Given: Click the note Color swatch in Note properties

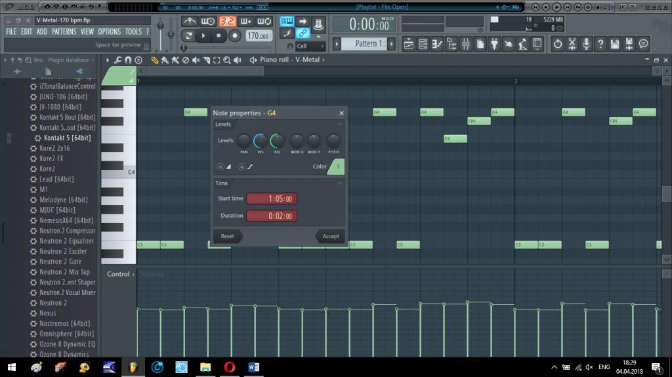Looking at the screenshot, I should (x=337, y=167).
